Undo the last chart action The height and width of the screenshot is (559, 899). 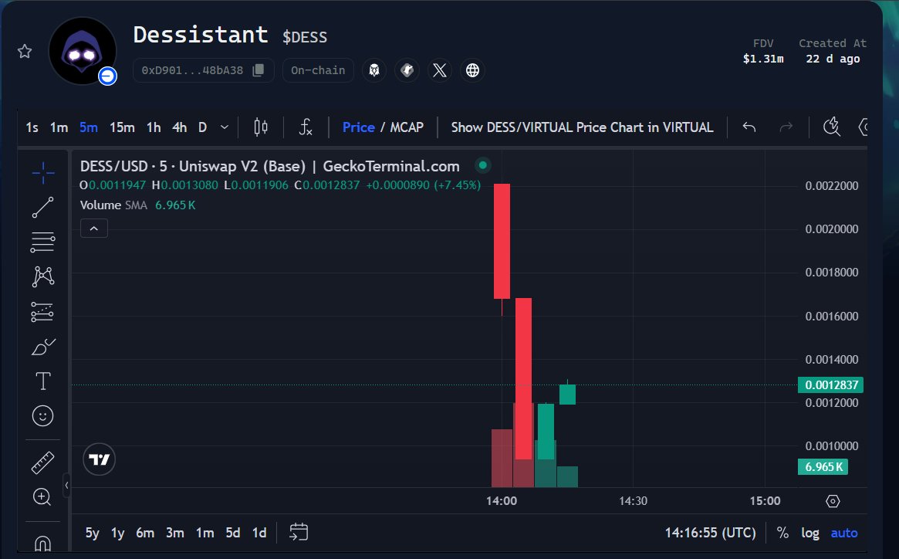(749, 127)
